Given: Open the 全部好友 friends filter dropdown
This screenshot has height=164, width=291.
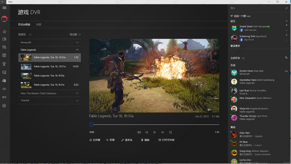Looking at the screenshot, I should pyautogui.click(x=237, y=58).
